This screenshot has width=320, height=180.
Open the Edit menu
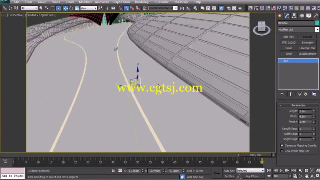[x=16, y=2]
